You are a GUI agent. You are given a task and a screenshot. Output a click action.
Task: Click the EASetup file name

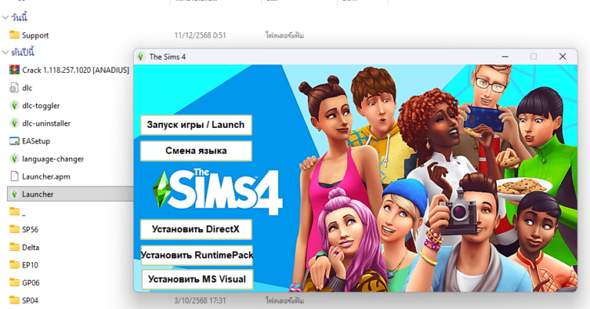point(36,141)
